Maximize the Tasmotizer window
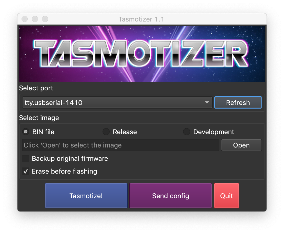284x233 pixels. (45, 19)
